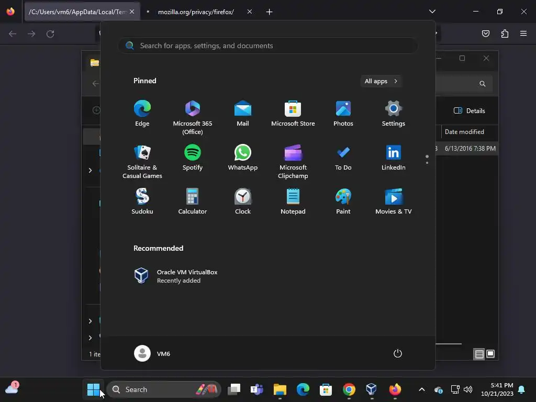This screenshot has width=536, height=402.
Task: Go forward in Firefox navigation
Action: tap(31, 34)
